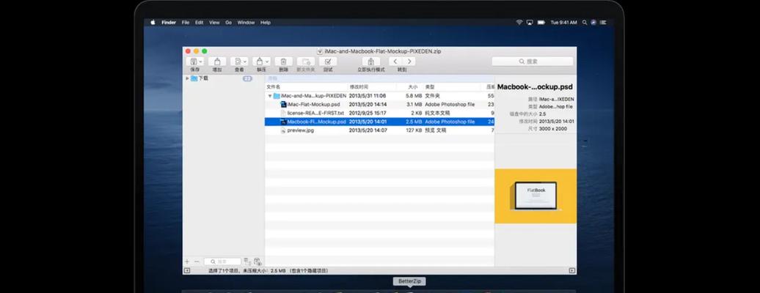
Task: Click the sidebar archive action icon
Action: pos(257,262)
